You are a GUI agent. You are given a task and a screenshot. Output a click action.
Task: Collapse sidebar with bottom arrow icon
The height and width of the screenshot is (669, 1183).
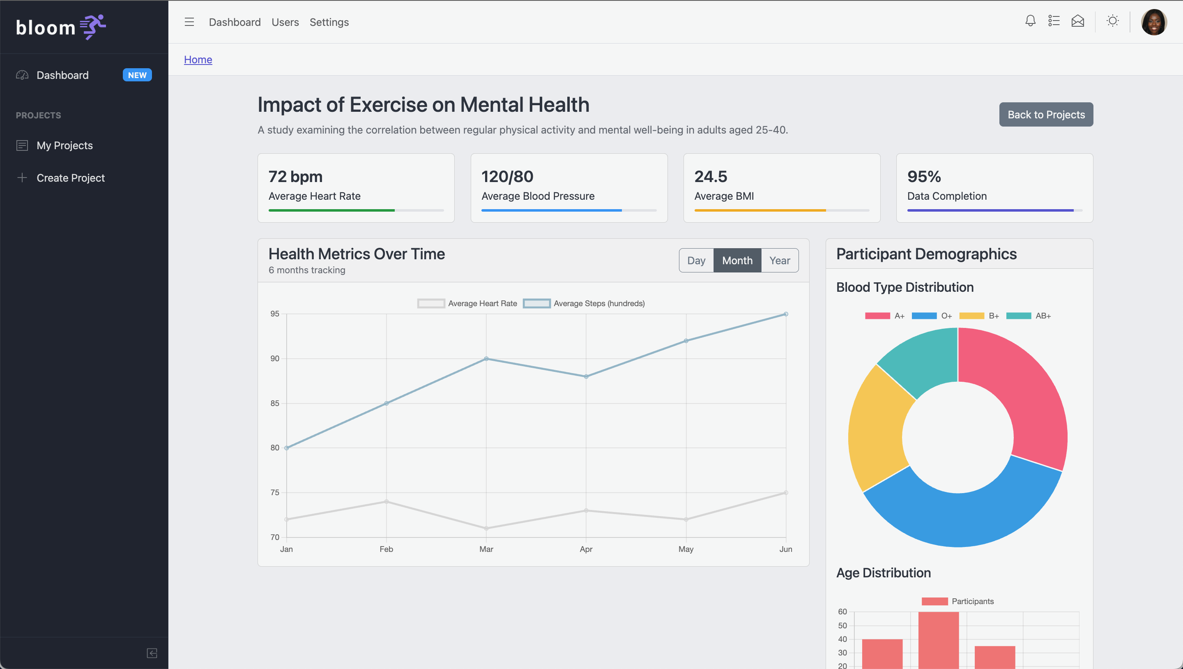[152, 653]
